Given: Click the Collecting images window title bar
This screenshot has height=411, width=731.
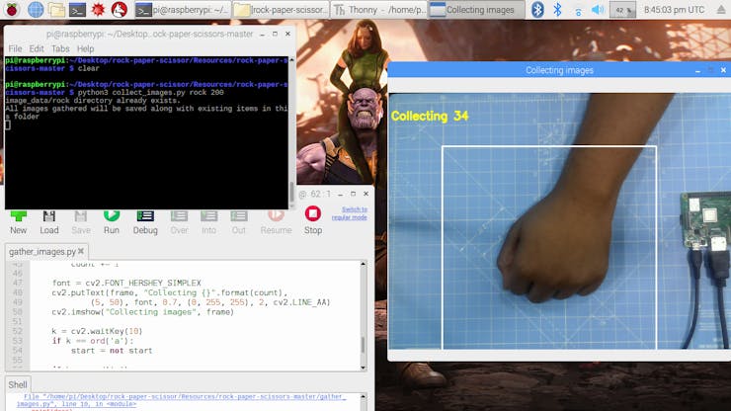Looking at the screenshot, I should tap(559, 70).
